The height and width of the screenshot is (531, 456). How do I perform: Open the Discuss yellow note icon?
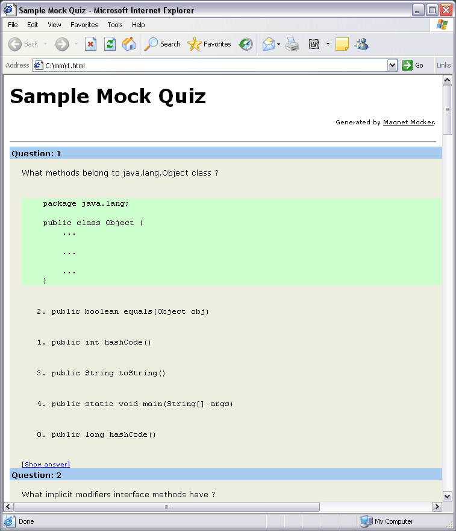point(342,44)
